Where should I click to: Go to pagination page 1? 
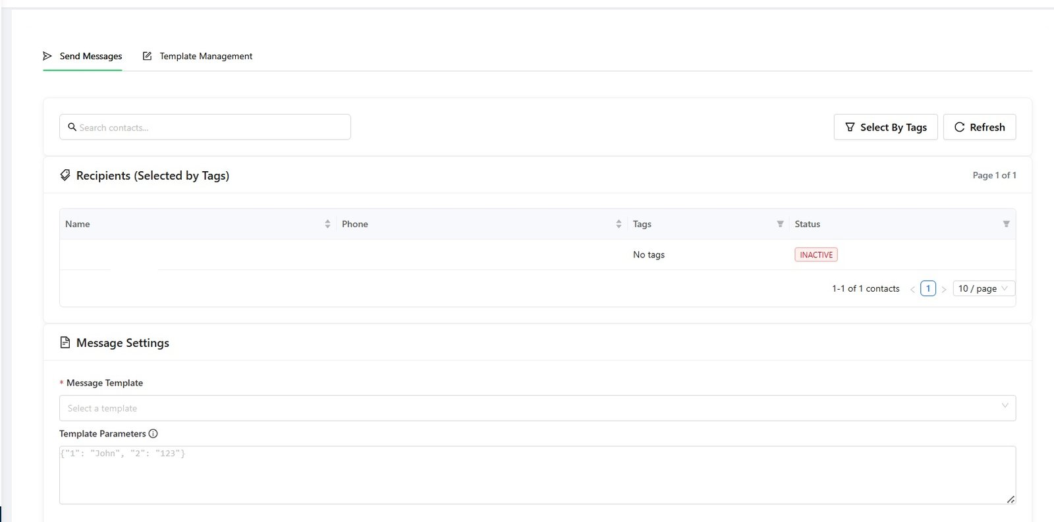coord(928,289)
